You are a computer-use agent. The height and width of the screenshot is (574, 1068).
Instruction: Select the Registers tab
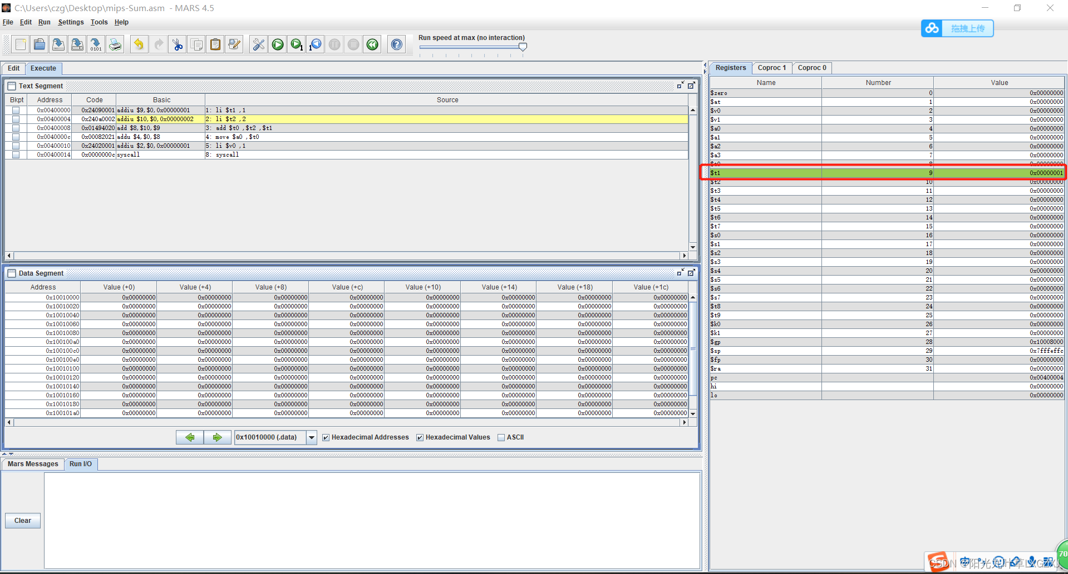[x=731, y=68]
